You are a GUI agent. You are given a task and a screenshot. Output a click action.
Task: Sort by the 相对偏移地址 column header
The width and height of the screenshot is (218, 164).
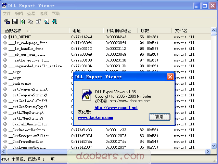coord(120,30)
